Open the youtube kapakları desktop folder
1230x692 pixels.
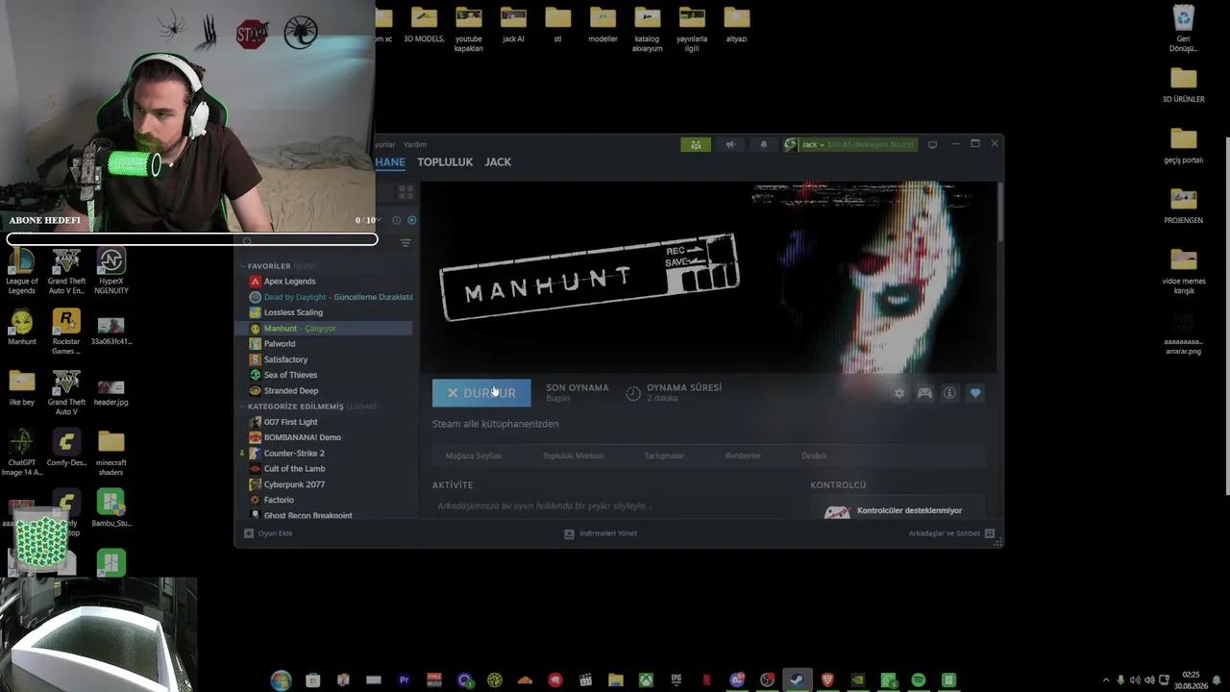(x=469, y=30)
